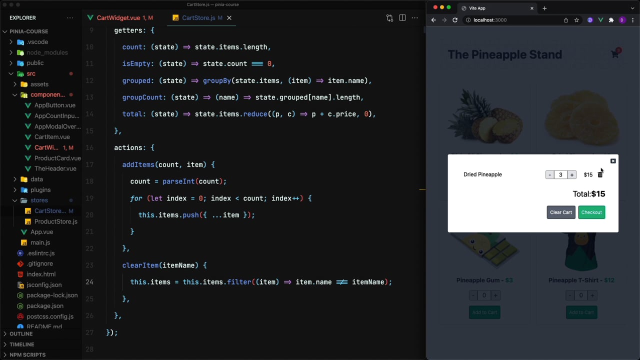Expand the TIMELINE section
This screenshot has height=360, width=640.
pos(21,344)
